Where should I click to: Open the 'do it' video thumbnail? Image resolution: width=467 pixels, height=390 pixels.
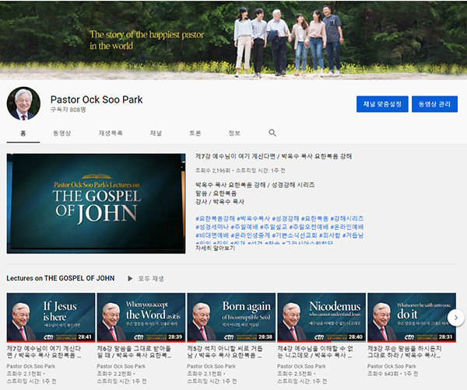point(412,317)
